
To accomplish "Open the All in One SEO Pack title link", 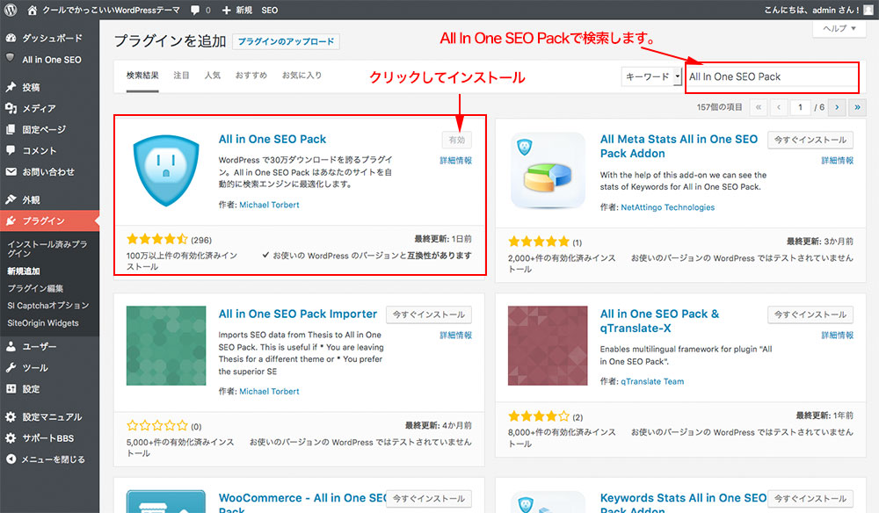I will click(272, 139).
